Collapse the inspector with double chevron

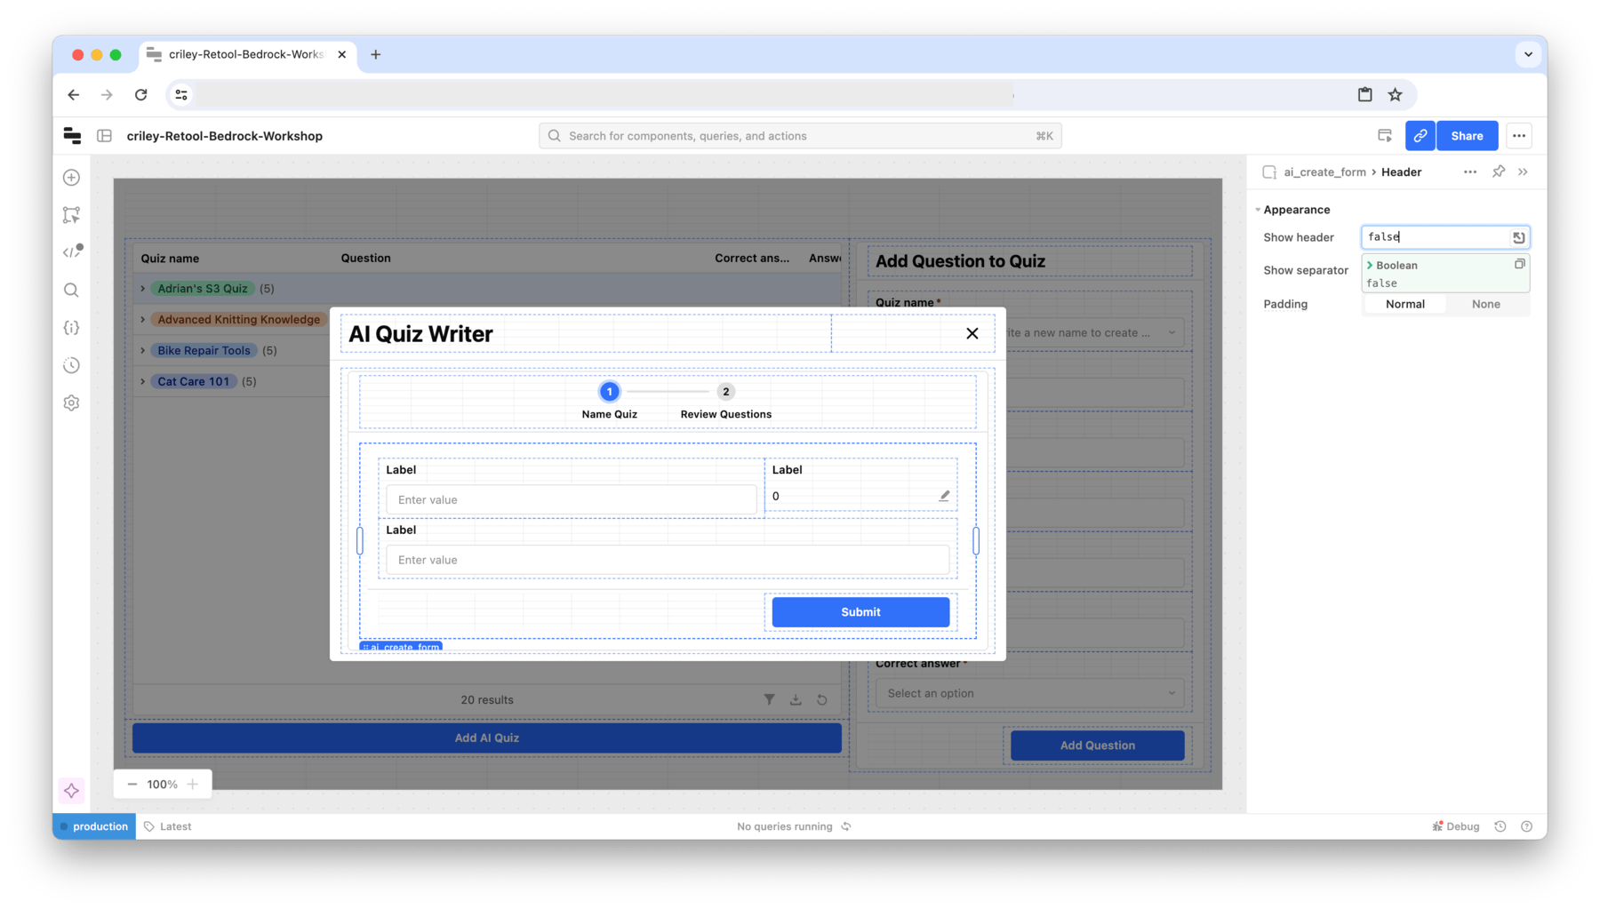click(x=1524, y=172)
